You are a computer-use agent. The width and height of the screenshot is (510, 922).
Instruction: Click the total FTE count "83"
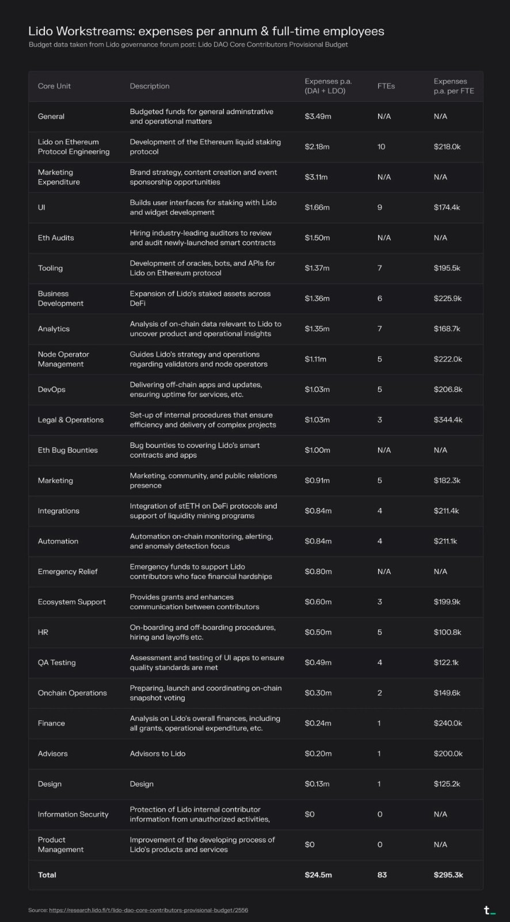[x=382, y=875]
